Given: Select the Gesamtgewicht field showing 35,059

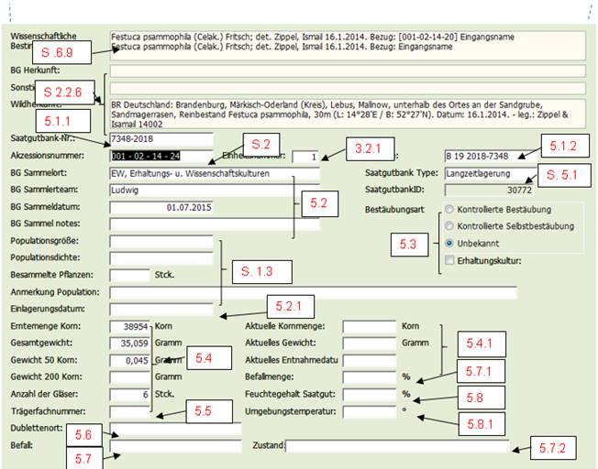Looking at the screenshot, I should point(129,343).
